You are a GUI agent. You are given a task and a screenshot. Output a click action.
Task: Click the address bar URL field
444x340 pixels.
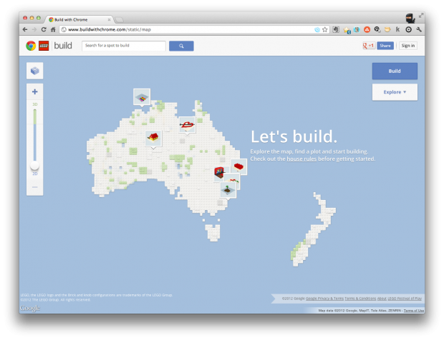coord(187,29)
